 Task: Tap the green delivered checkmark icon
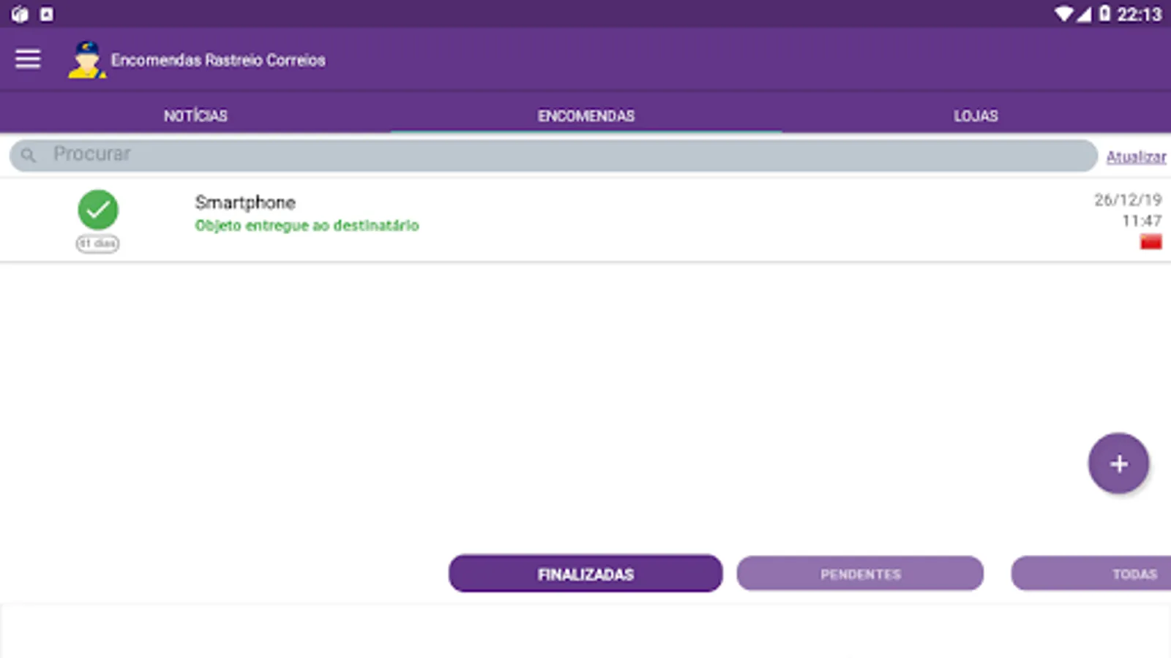[x=98, y=210]
